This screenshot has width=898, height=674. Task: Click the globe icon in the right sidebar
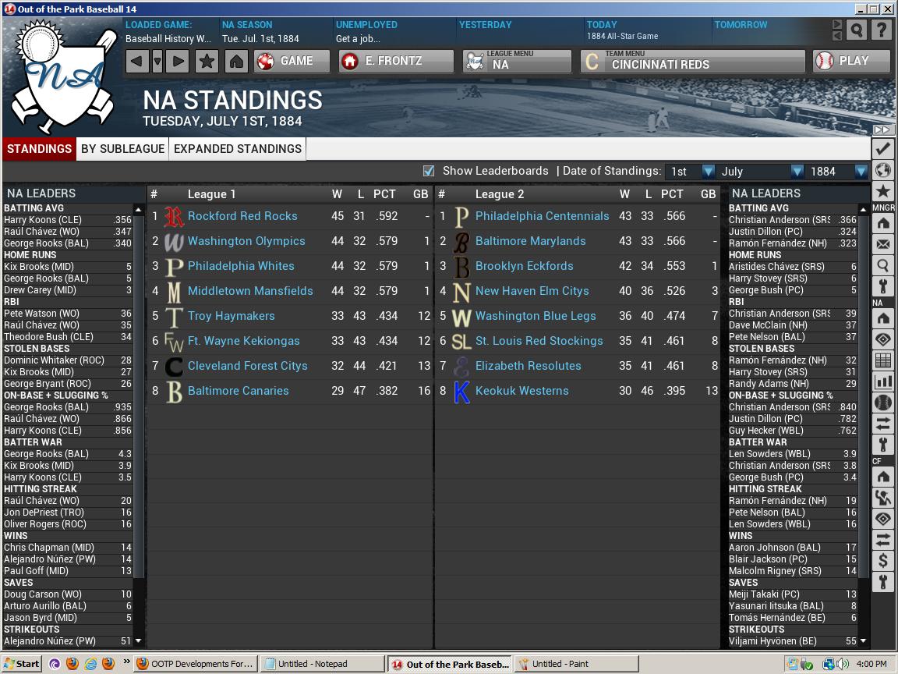point(883,168)
